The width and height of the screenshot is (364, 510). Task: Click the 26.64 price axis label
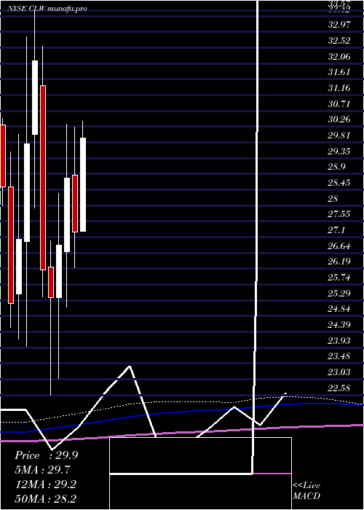[339, 246]
